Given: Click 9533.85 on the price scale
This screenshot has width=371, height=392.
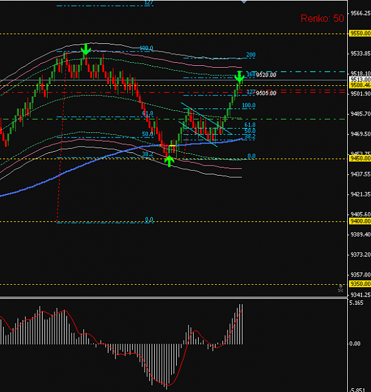Looking at the screenshot, I should pos(360,53).
